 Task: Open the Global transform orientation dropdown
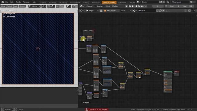pos(34,6)
